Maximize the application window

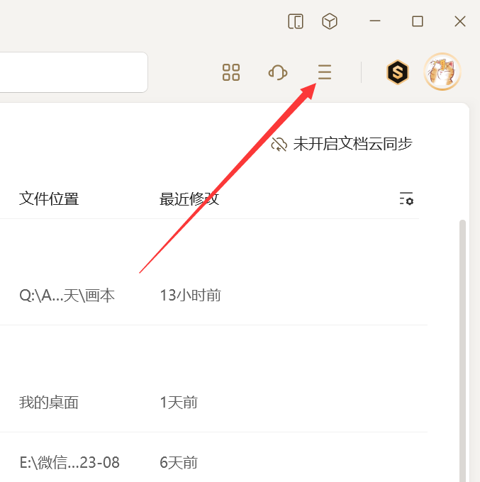[x=418, y=21]
